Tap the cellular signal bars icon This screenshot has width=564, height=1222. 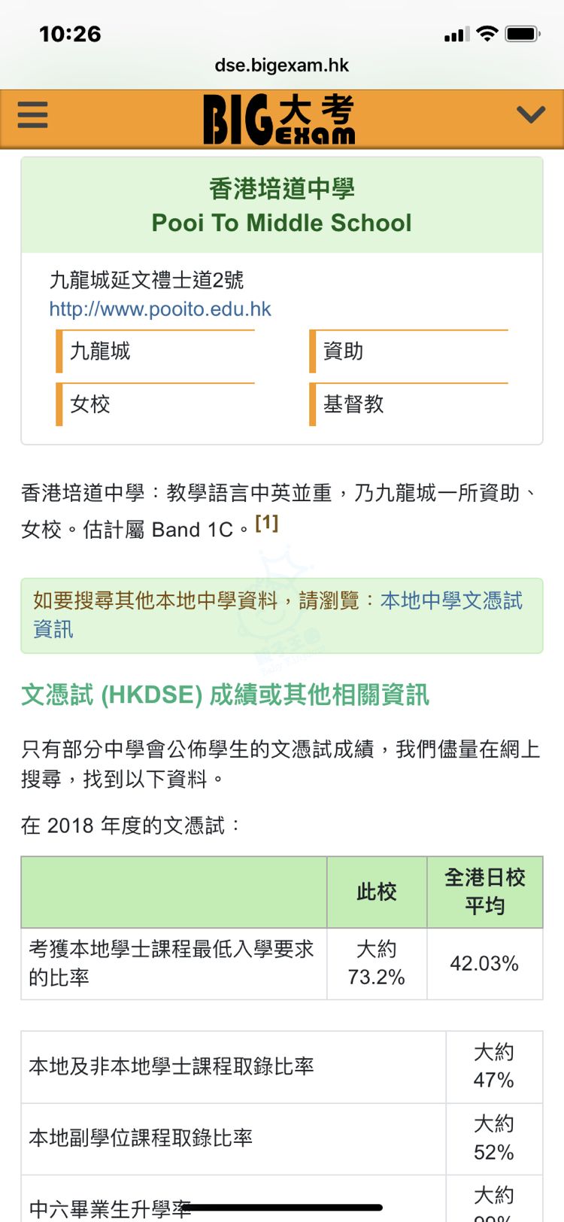point(456,35)
